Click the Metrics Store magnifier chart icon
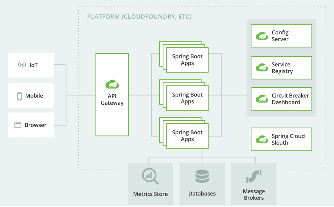The width and height of the screenshot is (334, 207). 150,176
